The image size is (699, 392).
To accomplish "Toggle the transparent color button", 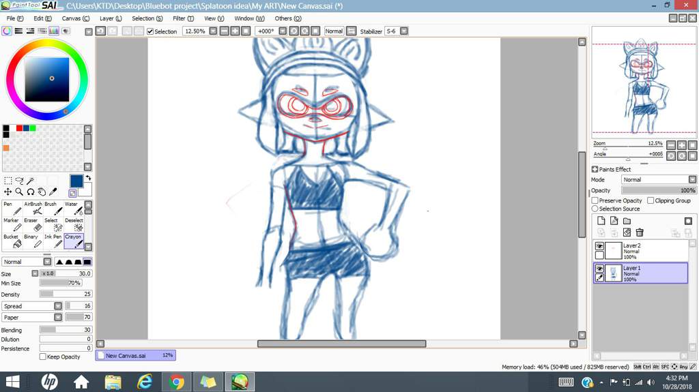I will [72, 193].
